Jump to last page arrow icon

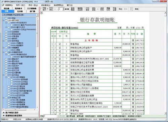click(x=68, y=9)
